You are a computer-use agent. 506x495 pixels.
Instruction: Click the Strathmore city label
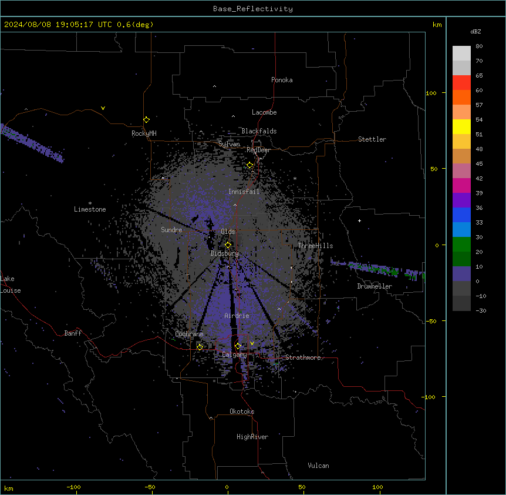[303, 357]
